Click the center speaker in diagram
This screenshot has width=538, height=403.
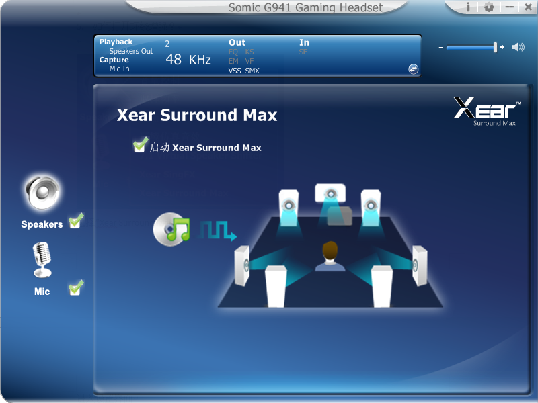tap(330, 194)
